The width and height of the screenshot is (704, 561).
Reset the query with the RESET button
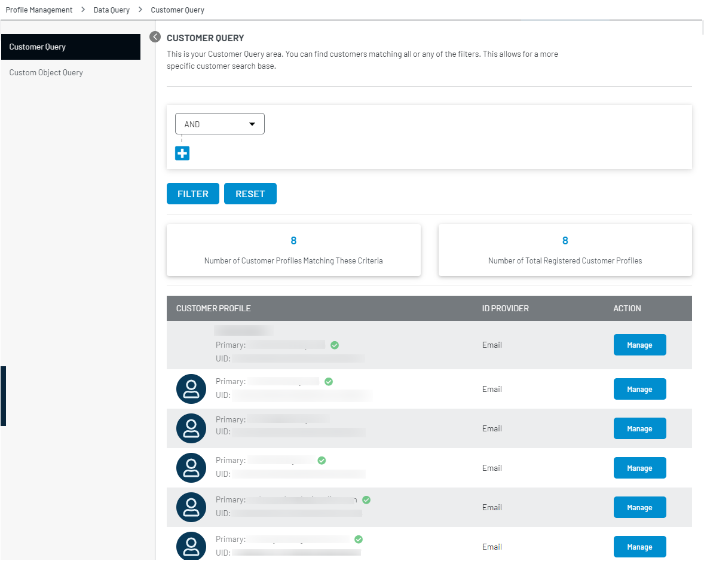click(x=250, y=193)
